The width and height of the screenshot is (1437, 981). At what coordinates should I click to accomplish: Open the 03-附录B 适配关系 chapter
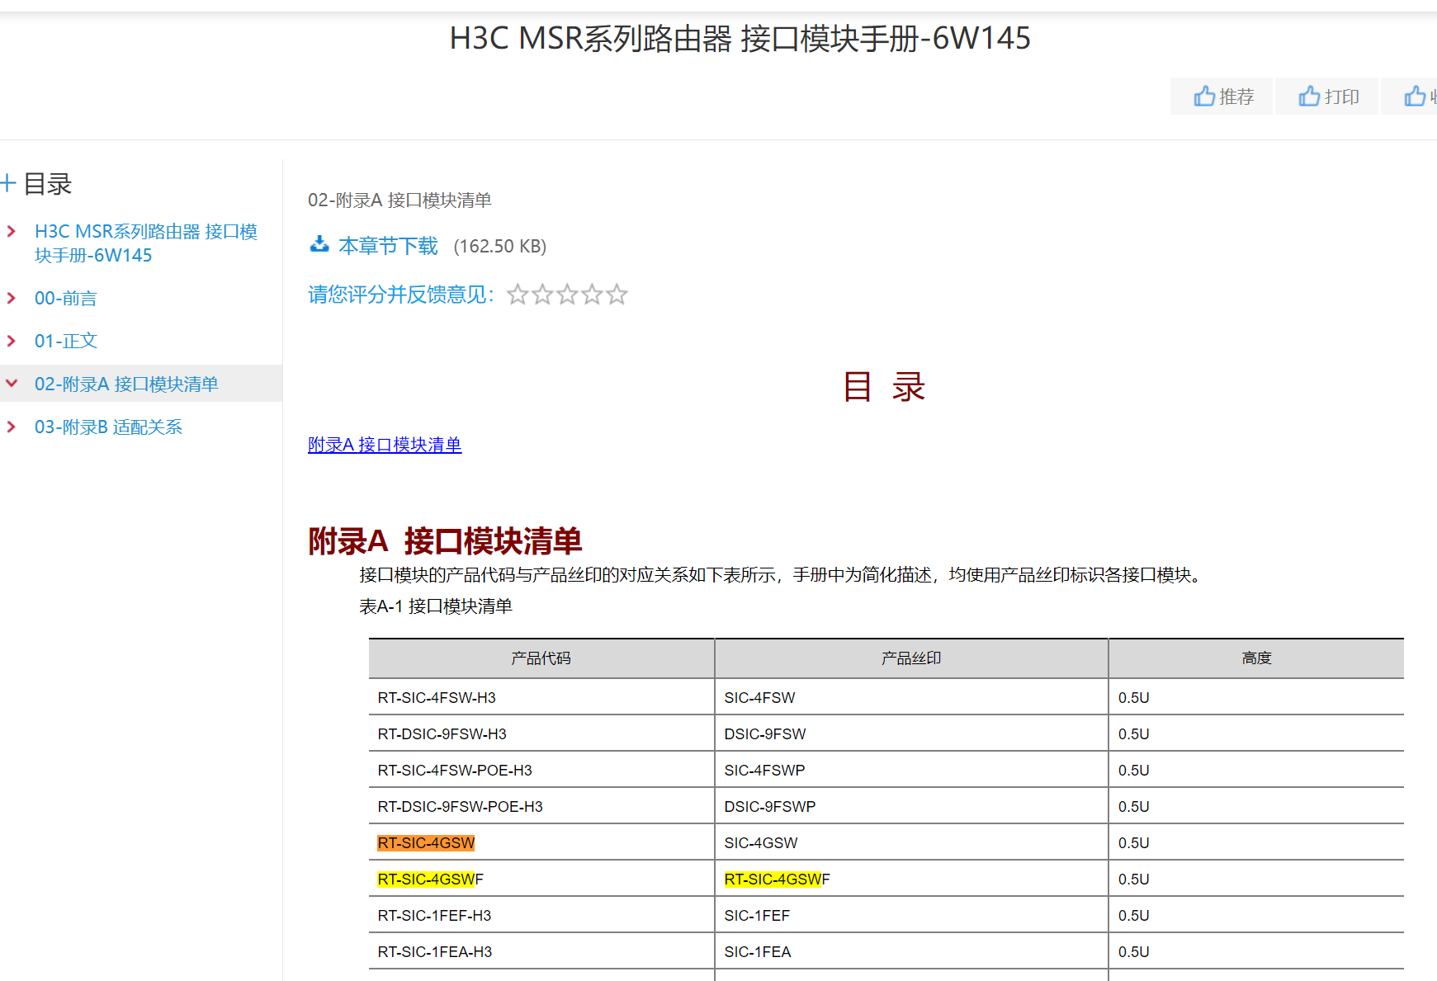[x=108, y=427]
